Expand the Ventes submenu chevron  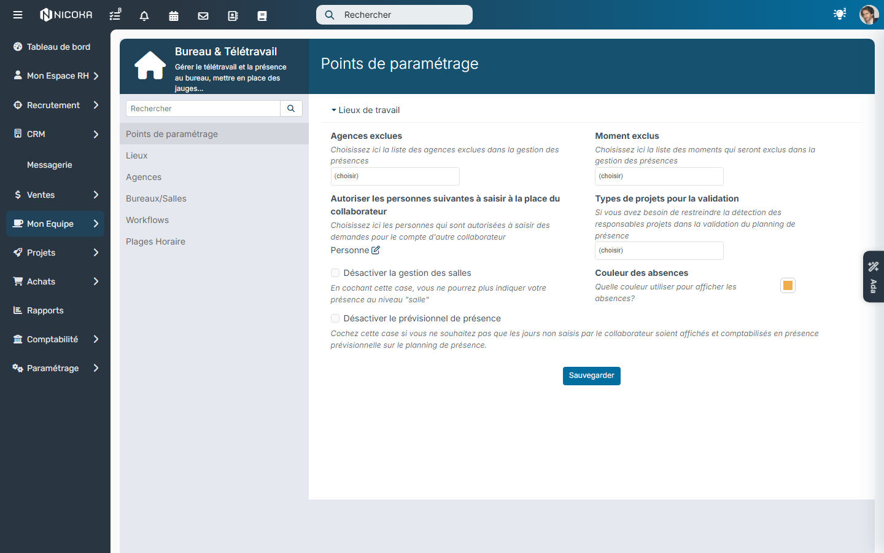point(96,195)
